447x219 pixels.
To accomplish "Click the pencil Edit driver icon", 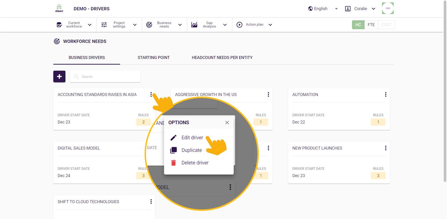I will click(174, 138).
